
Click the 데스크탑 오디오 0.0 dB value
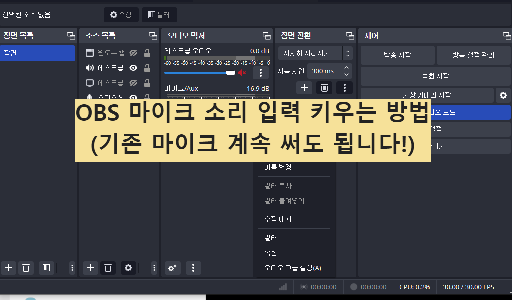click(x=260, y=51)
